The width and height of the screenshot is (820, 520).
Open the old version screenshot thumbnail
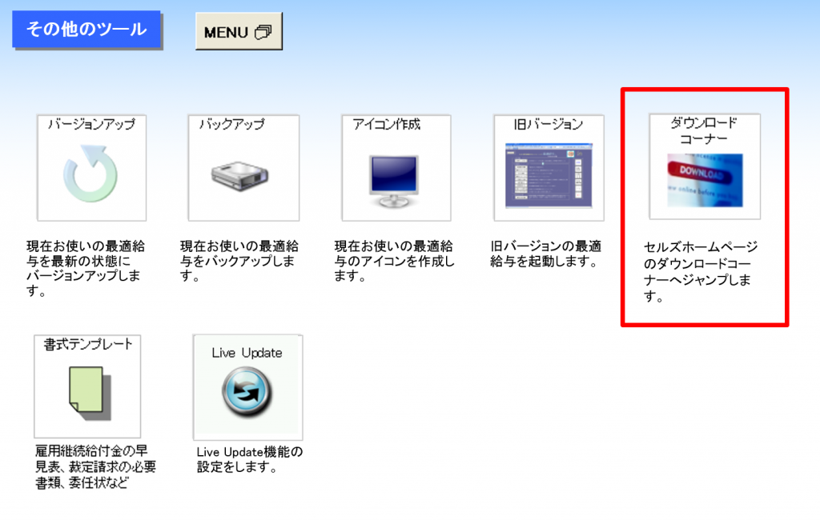click(x=549, y=175)
